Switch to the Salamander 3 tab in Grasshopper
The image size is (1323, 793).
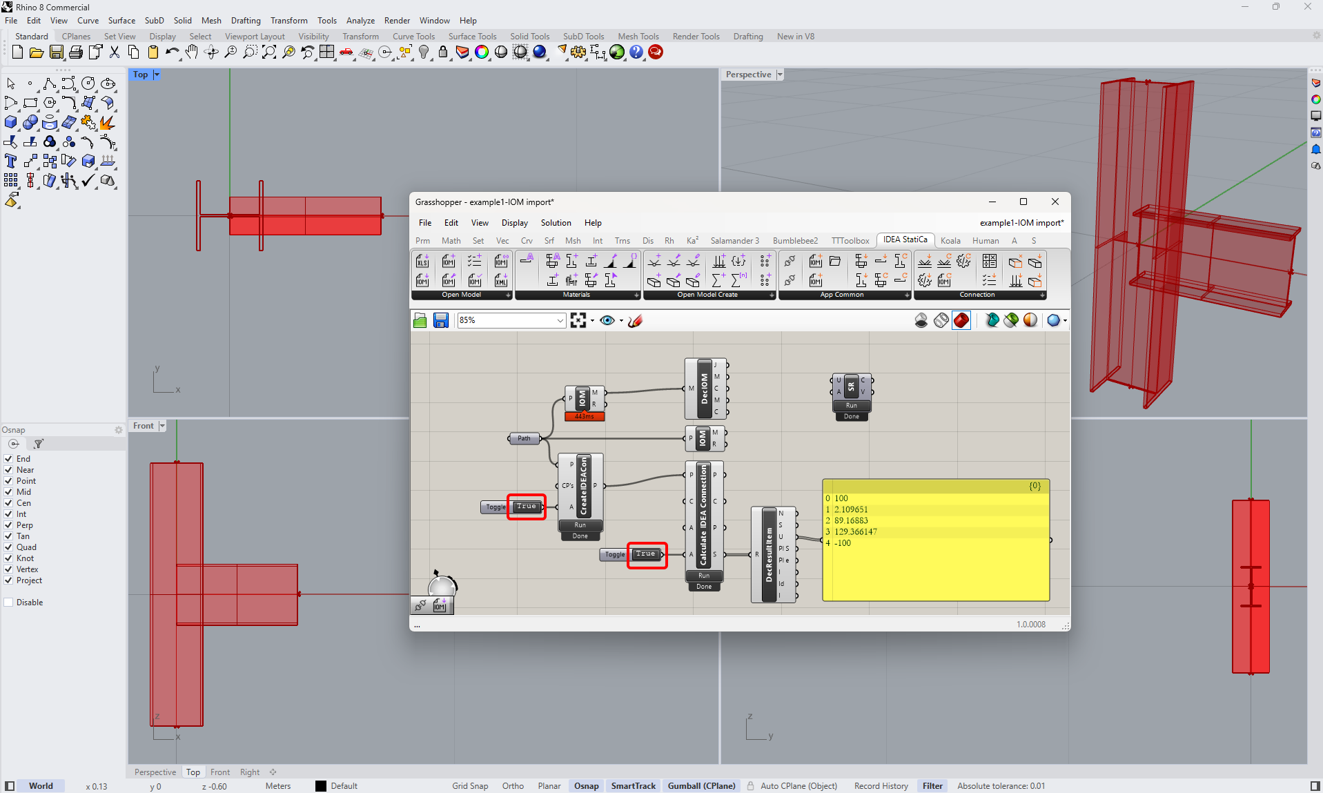click(735, 240)
